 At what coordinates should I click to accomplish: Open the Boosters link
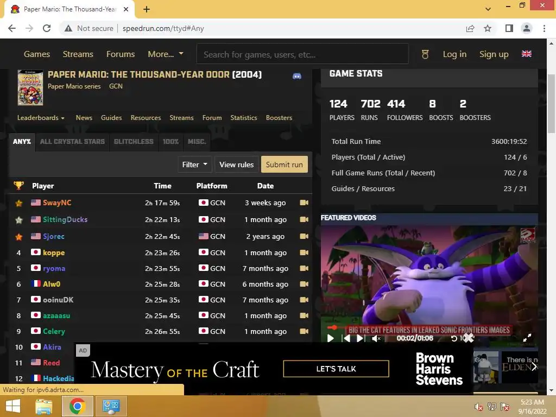279,118
